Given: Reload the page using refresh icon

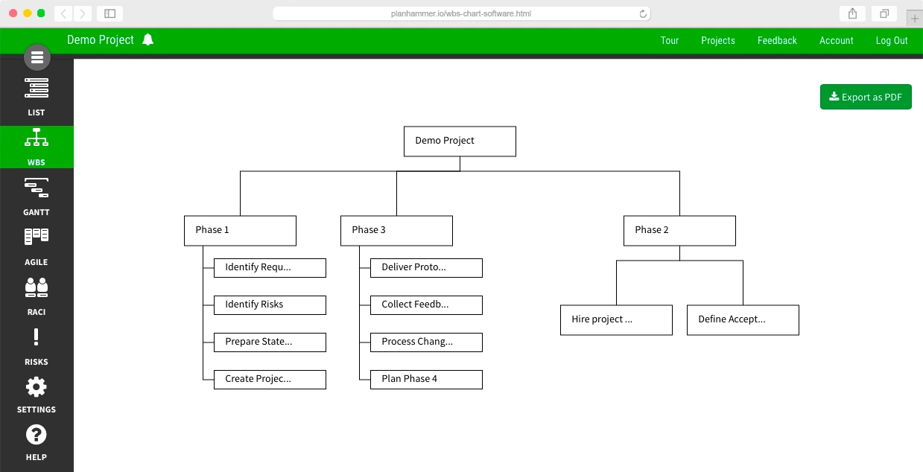Looking at the screenshot, I should [x=642, y=13].
